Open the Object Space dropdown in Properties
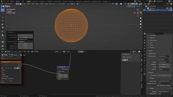 (163, 60)
